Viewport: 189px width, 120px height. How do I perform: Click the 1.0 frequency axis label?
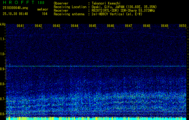click(2, 54)
